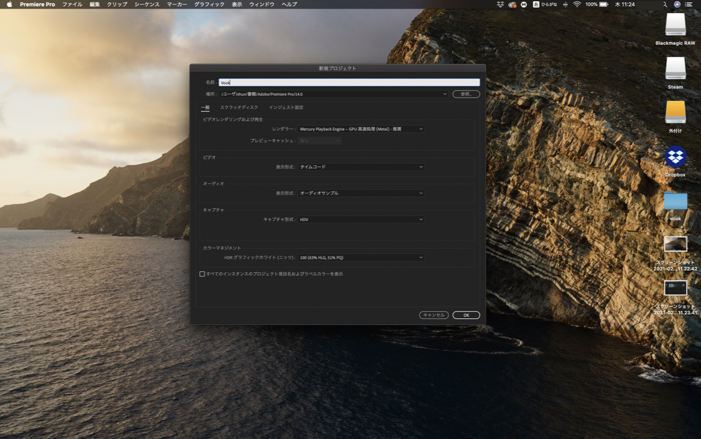This screenshot has height=439, width=701.
Task: Open the Blackmagic RAW drive icon
Action: pyautogui.click(x=675, y=25)
